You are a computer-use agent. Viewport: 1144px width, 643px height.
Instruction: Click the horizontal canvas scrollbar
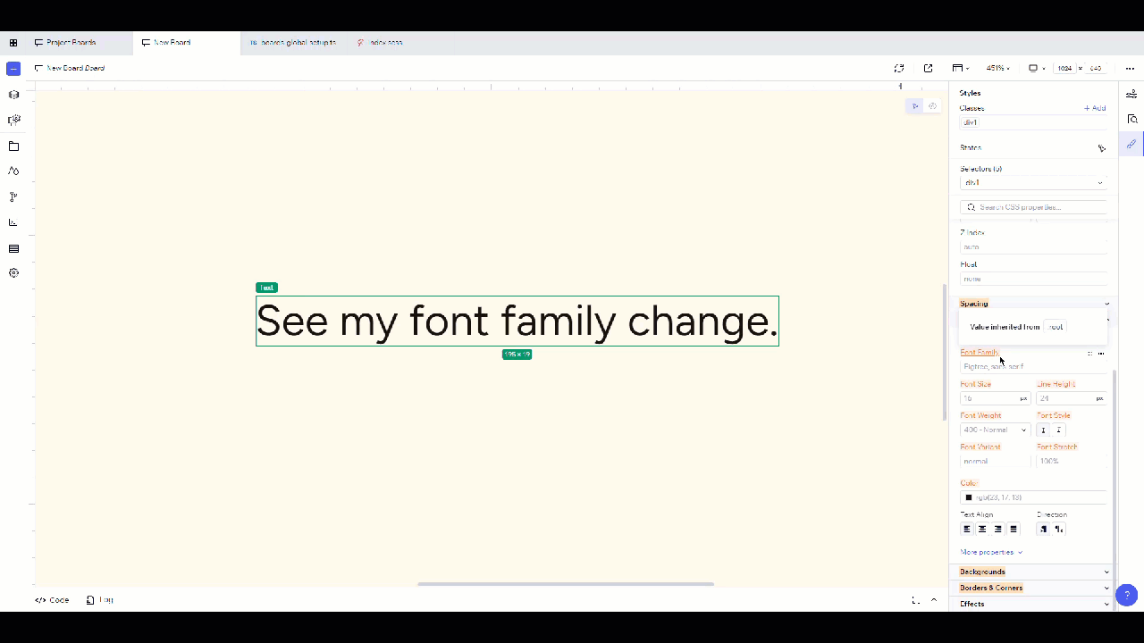[x=566, y=584]
